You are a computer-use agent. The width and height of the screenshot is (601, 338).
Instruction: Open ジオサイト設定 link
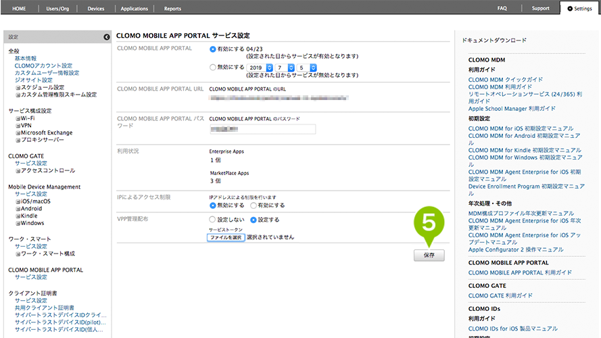[33, 80]
